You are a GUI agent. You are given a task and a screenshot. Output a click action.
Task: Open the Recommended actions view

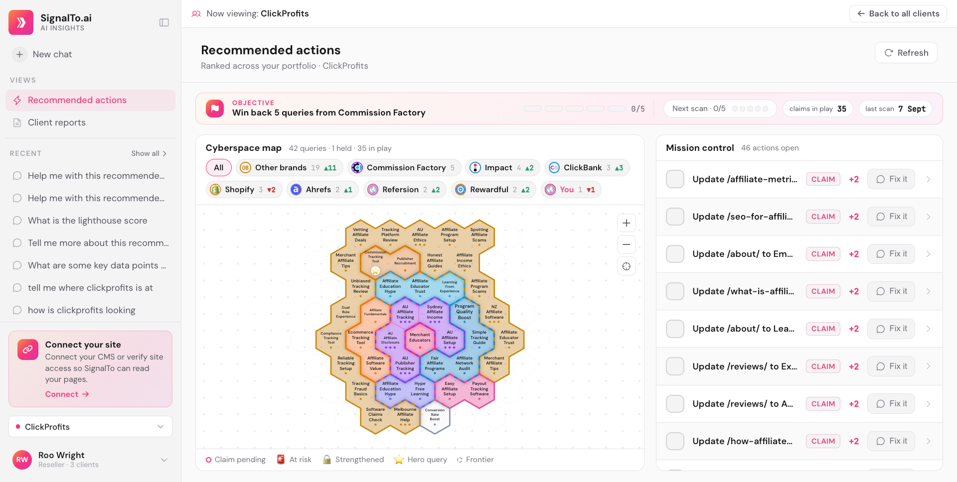(90, 101)
